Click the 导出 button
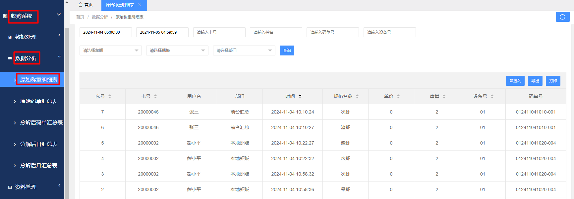 coord(535,81)
